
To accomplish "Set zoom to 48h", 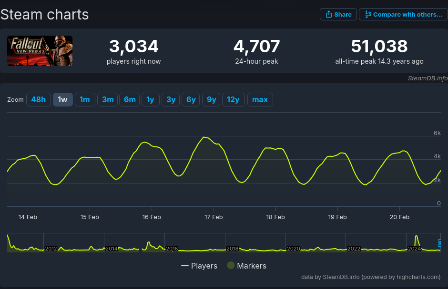I will tap(39, 100).
